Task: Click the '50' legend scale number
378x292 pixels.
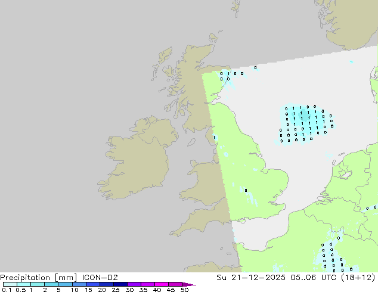Action: click(x=184, y=290)
